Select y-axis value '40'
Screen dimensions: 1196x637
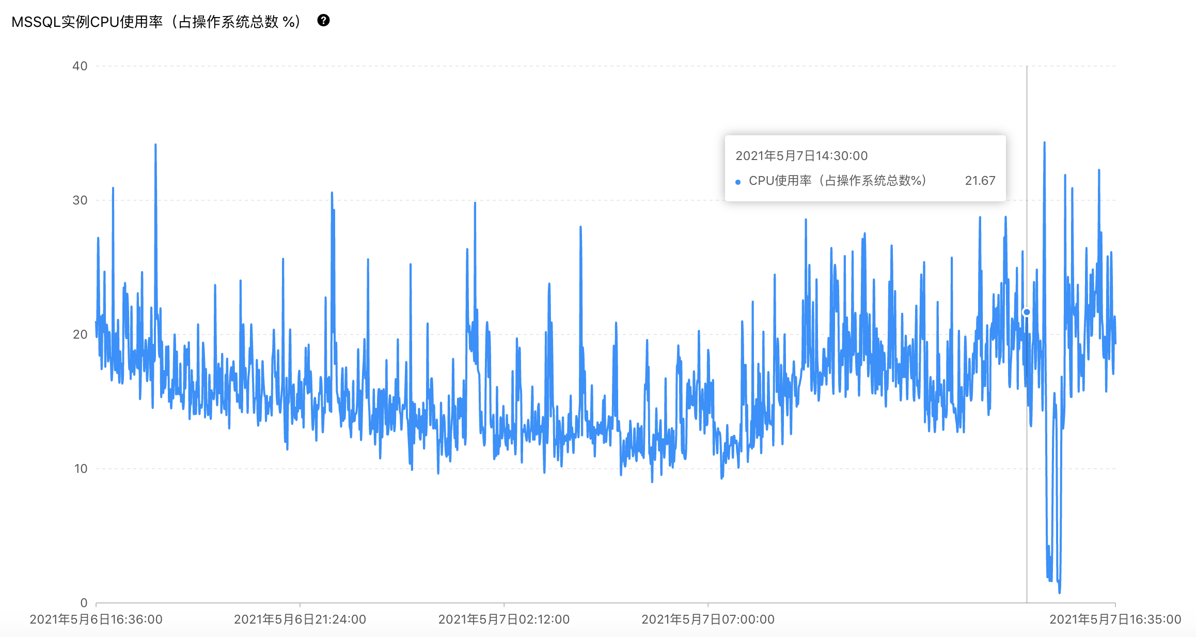click(80, 66)
